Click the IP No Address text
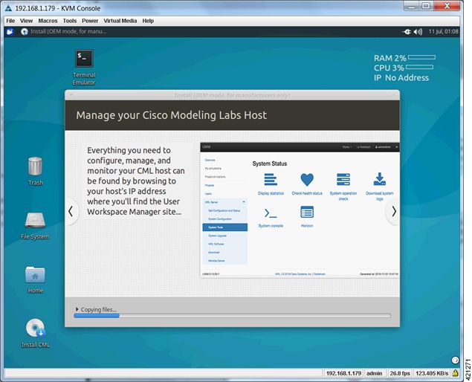 [401, 78]
